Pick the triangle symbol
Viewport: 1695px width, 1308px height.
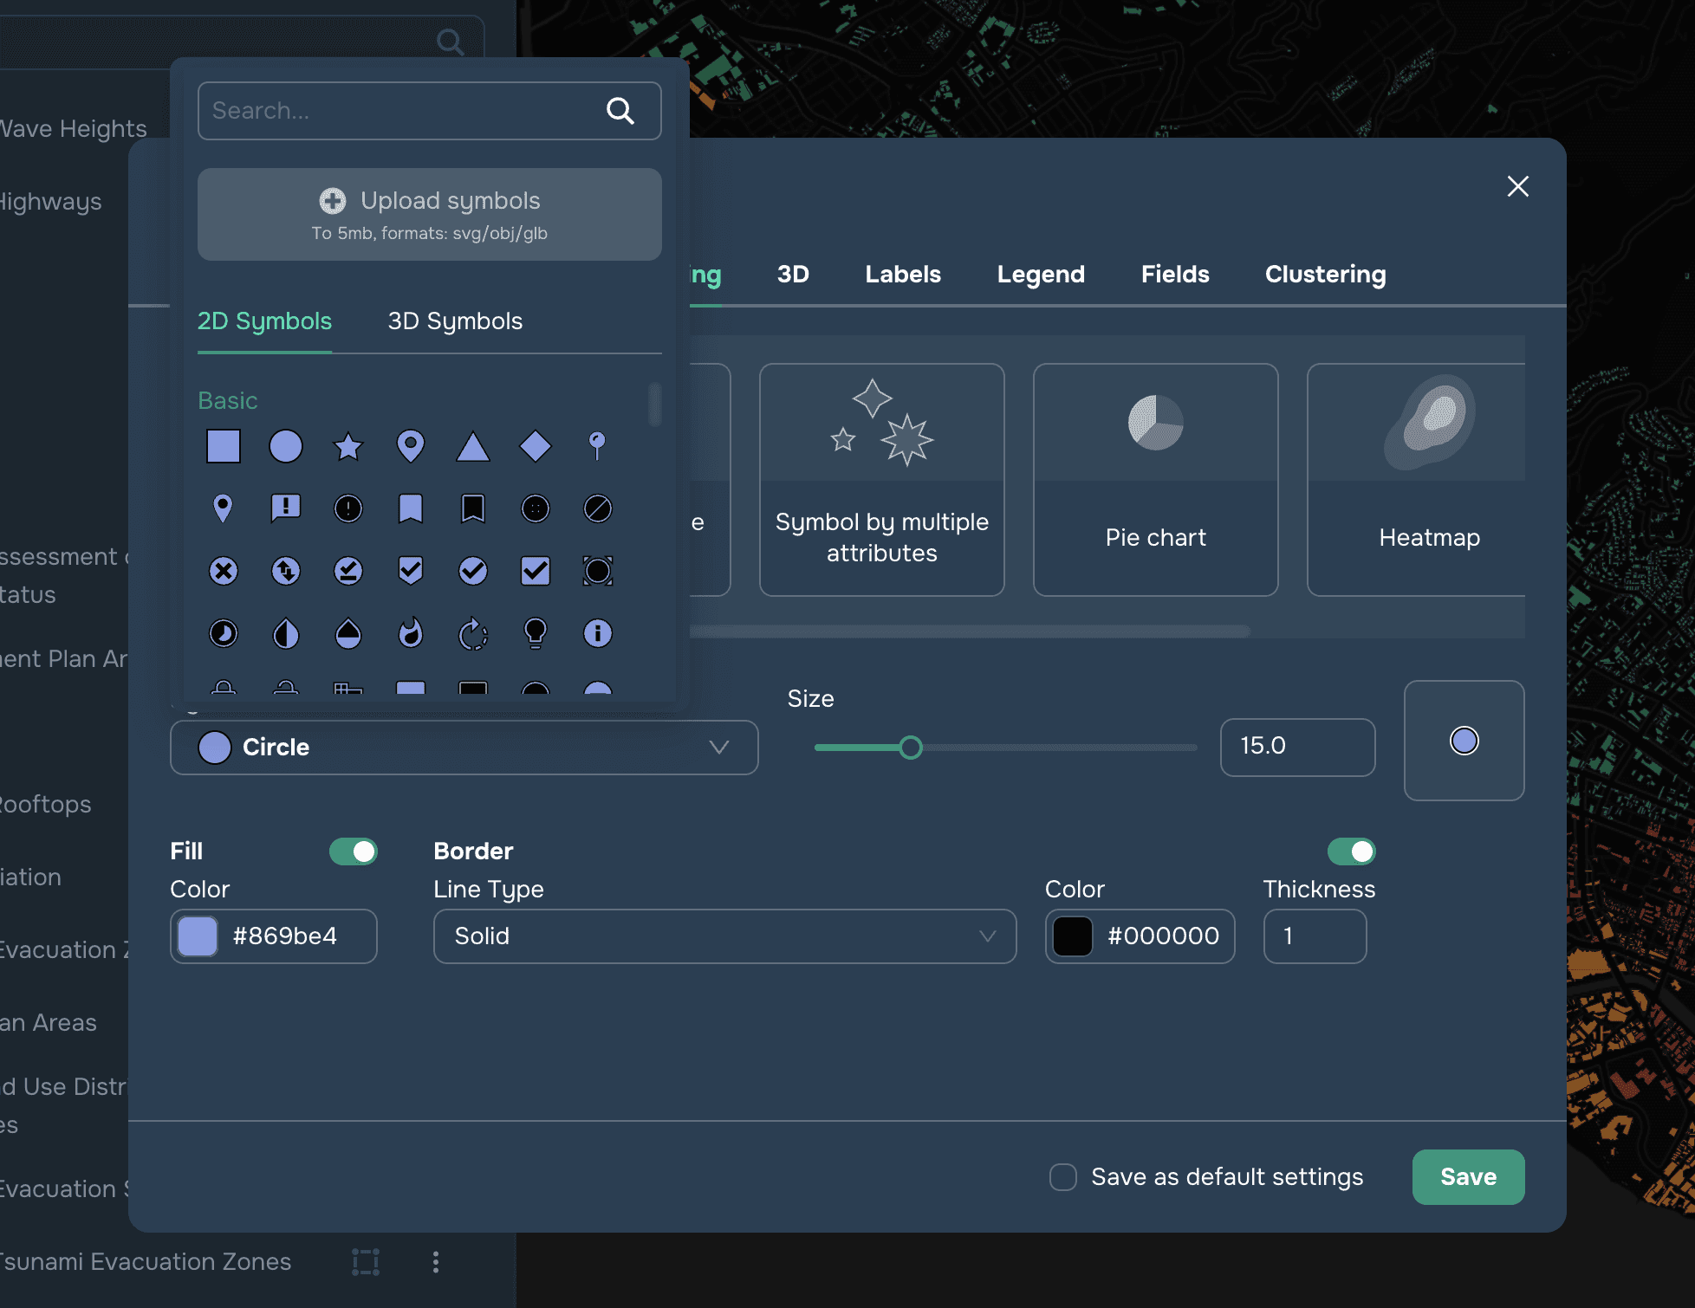tap(473, 447)
